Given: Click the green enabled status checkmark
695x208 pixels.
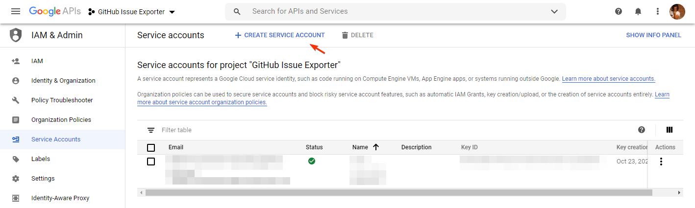Looking at the screenshot, I should [312, 161].
